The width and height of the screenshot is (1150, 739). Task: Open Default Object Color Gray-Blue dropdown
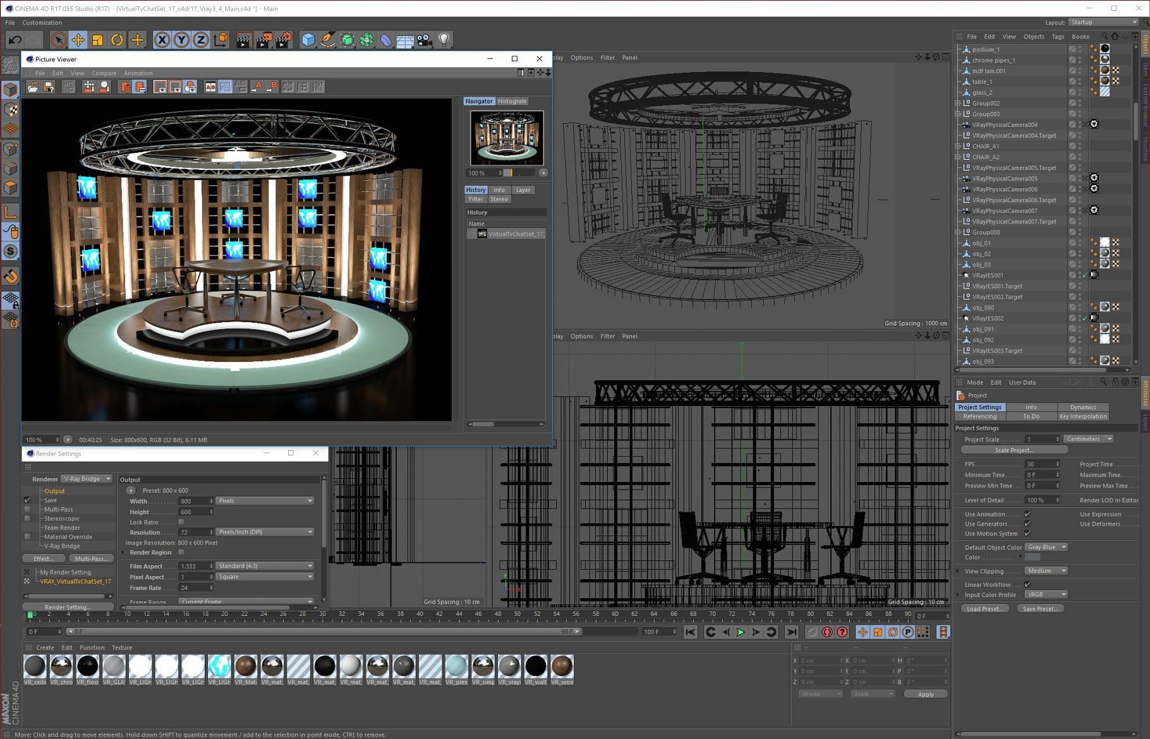tap(1046, 547)
